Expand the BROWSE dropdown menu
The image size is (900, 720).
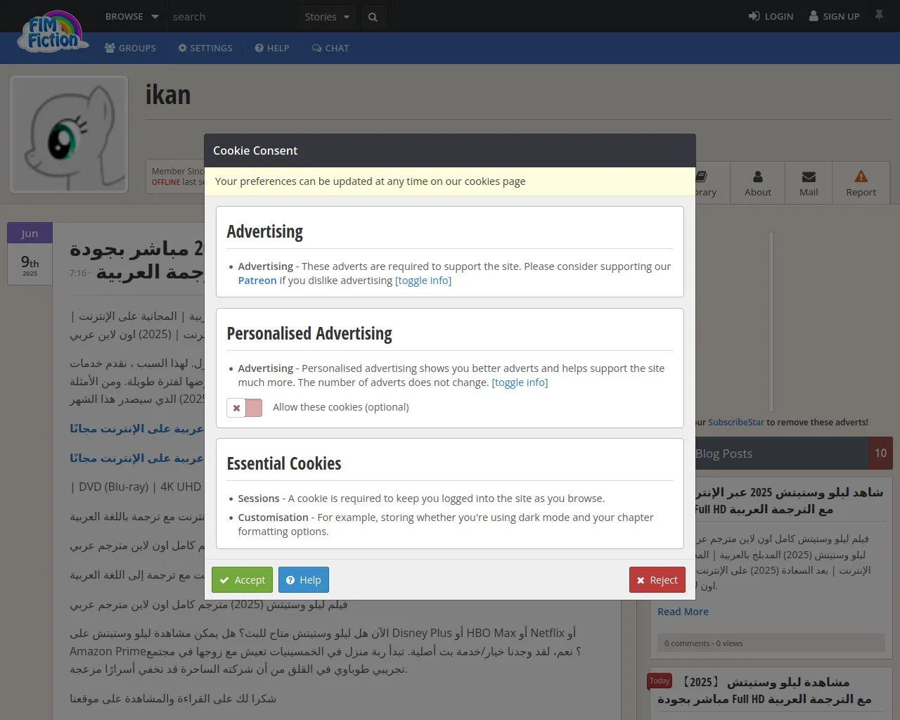131,17
